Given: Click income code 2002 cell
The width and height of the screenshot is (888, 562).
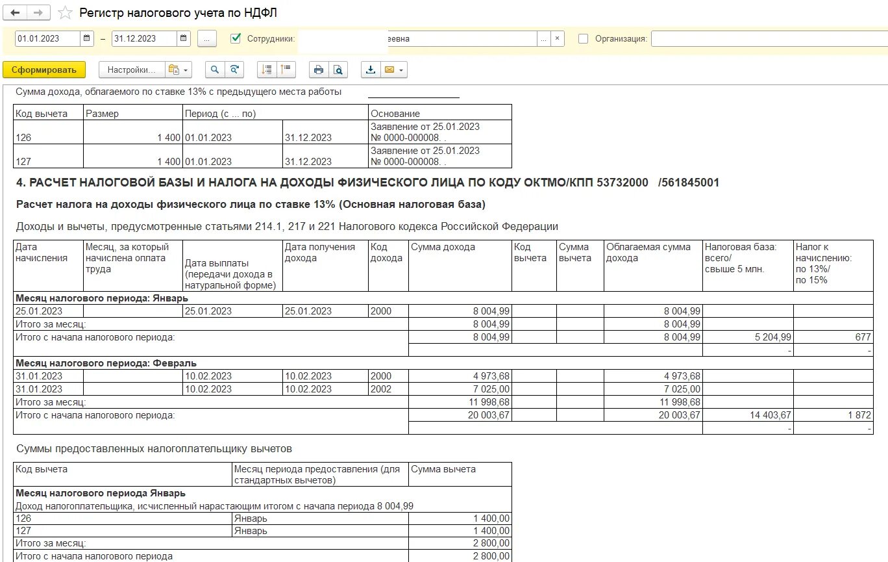Looking at the screenshot, I should pos(388,389).
